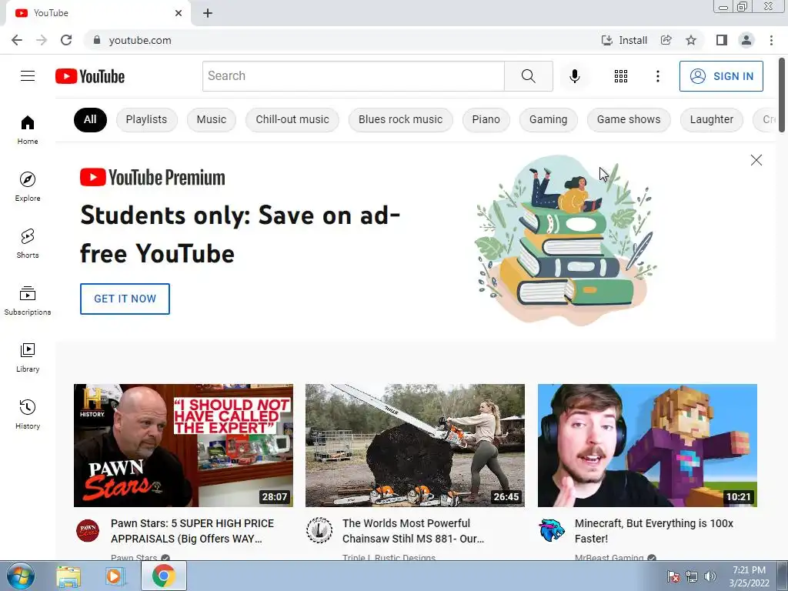Share this page icon
The width and height of the screenshot is (788, 591).
(666, 40)
